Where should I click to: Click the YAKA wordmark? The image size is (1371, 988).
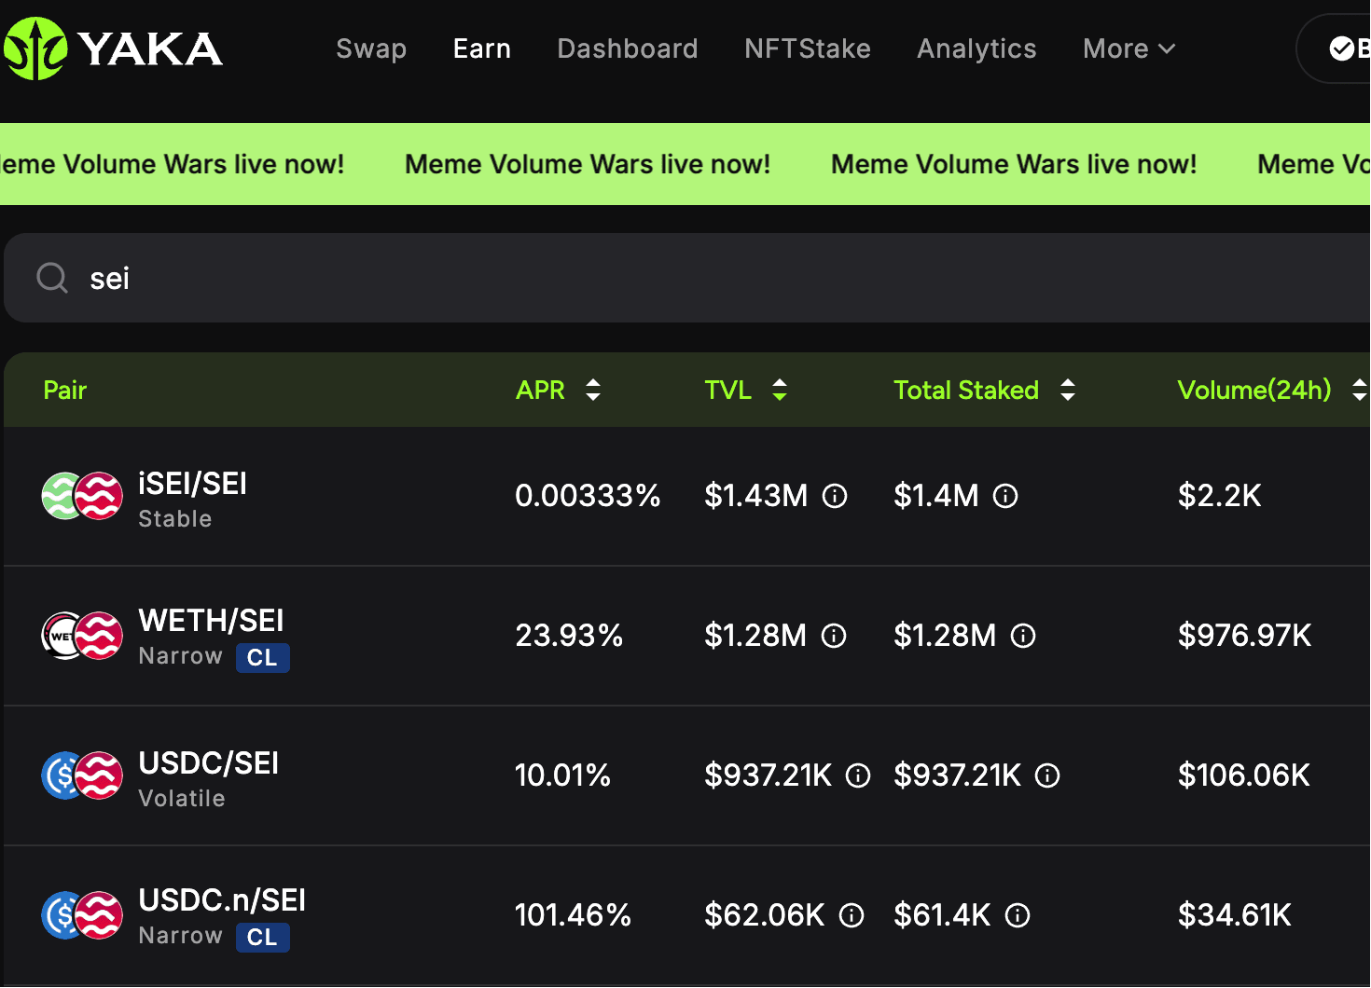pos(151,49)
